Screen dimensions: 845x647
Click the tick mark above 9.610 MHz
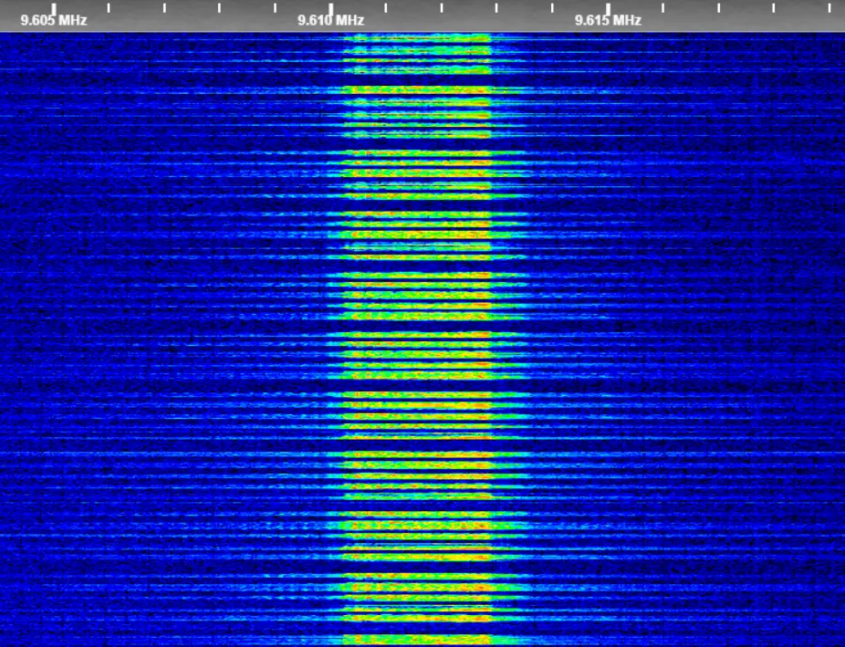point(330,7)
